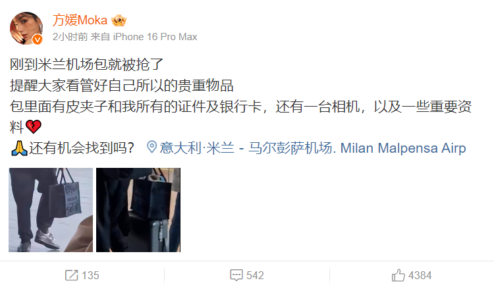Click the text 还有机会找到吗

pyautogui.click(x=82, y=148)
